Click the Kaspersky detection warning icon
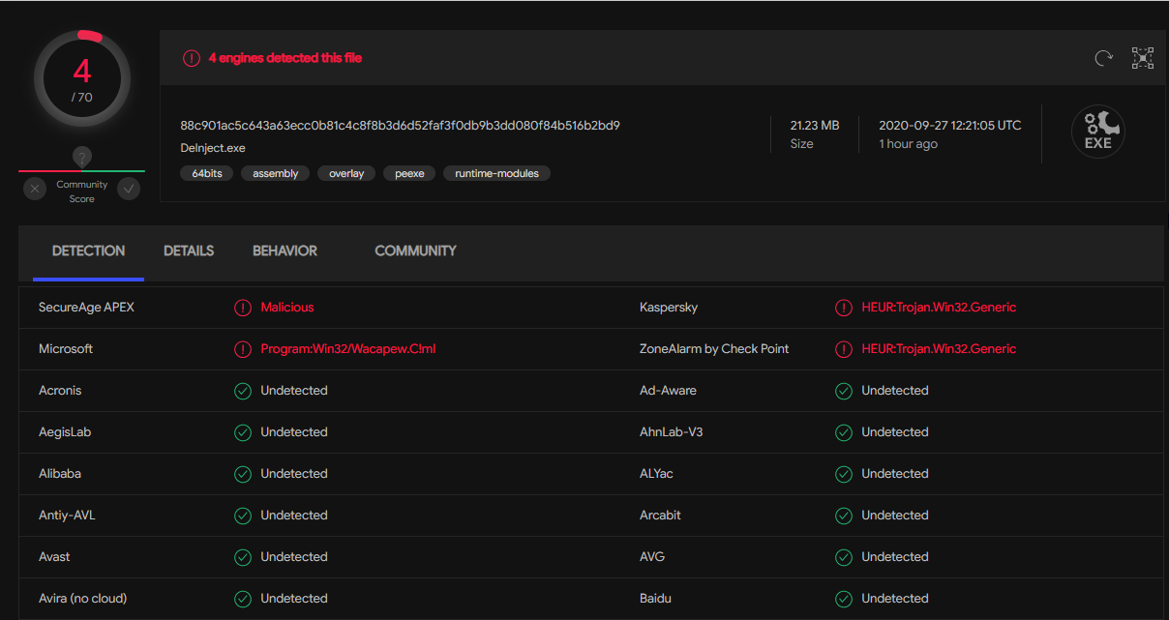The height and width of the screenshot is (620, 1169). coord(844,308)
